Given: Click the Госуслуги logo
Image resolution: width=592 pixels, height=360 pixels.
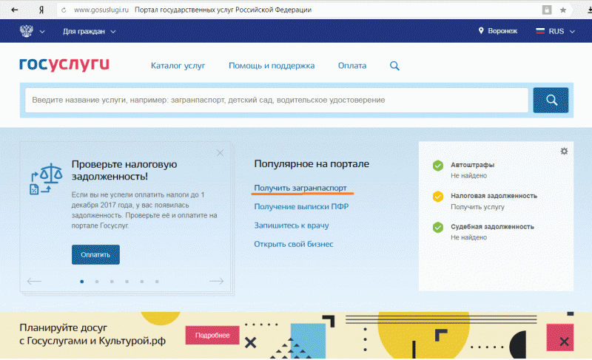Looking at the screenshot, I should (64, 64).
